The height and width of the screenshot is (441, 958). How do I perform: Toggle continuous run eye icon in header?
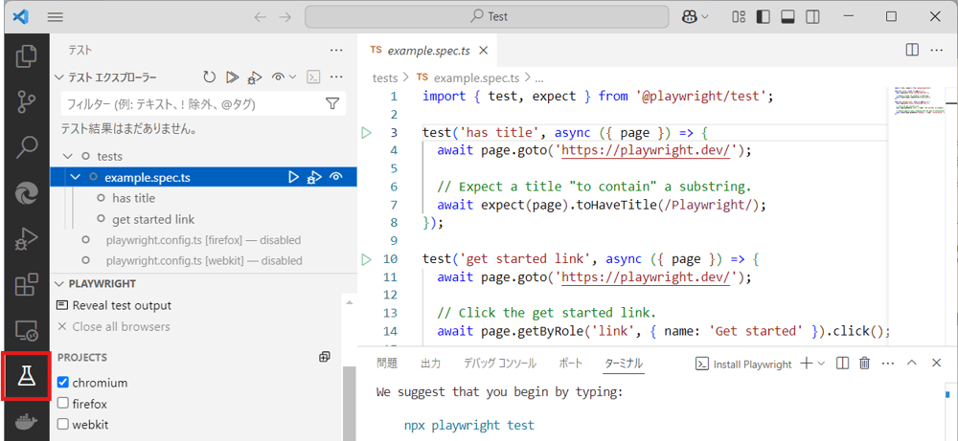pyautogui.click(x=279, y=77)
